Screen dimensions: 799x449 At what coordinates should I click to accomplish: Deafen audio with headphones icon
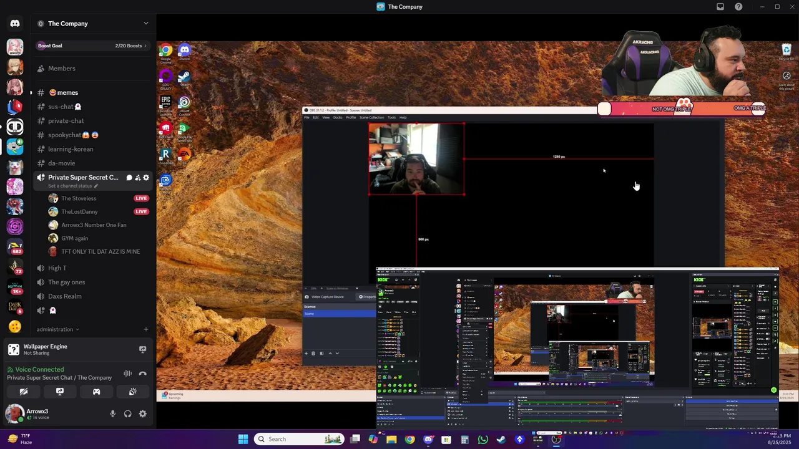[128, 413]
